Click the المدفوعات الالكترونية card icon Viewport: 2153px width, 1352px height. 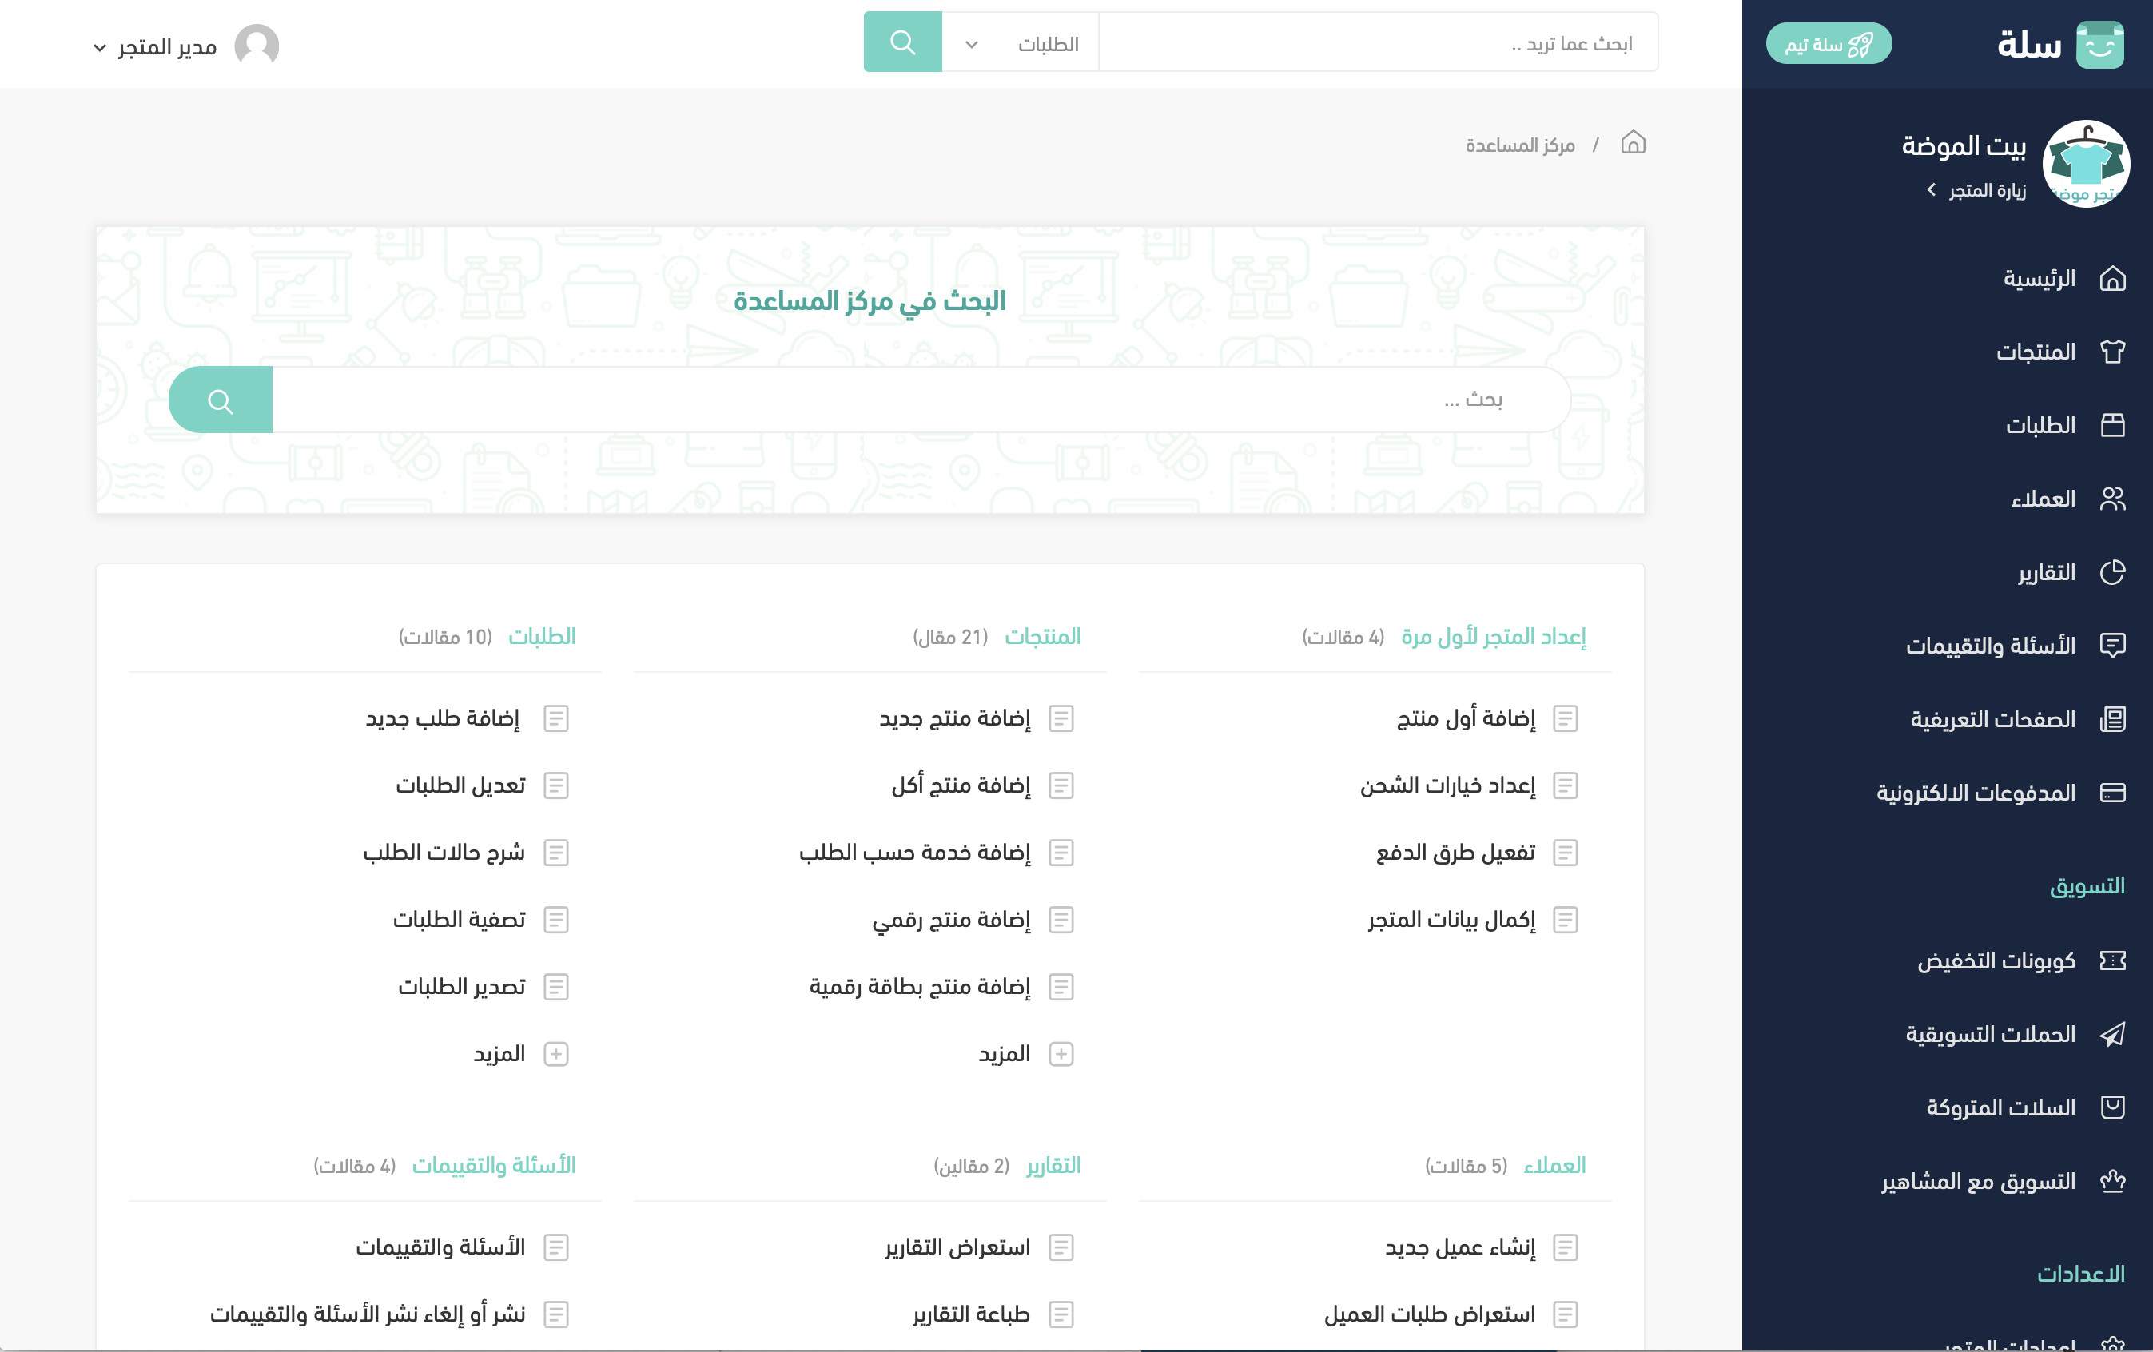pyautogui.click(x=2112, y=792)
